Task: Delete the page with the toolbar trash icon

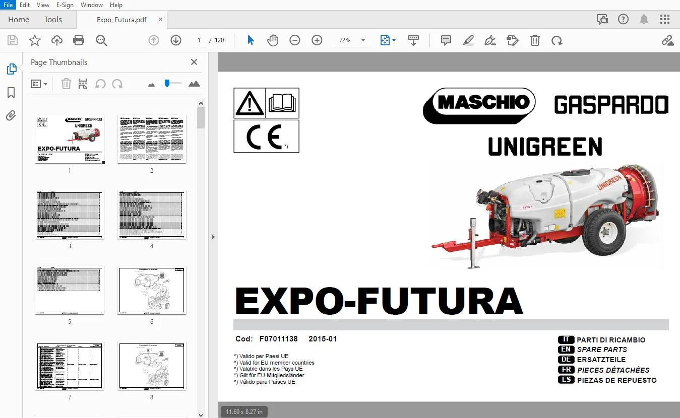Action: click(x=535, y=40)
